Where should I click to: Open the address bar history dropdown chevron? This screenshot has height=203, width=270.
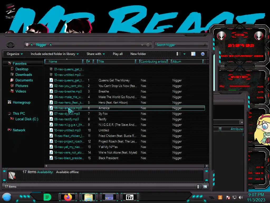pos(142,45)
